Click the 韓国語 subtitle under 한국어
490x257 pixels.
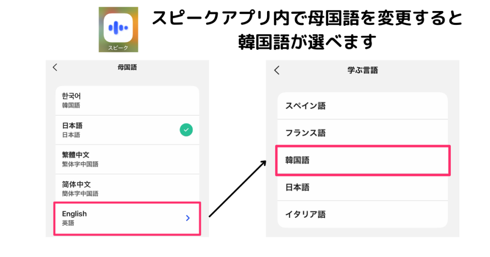pyautogui.click(x=71, y=105)
